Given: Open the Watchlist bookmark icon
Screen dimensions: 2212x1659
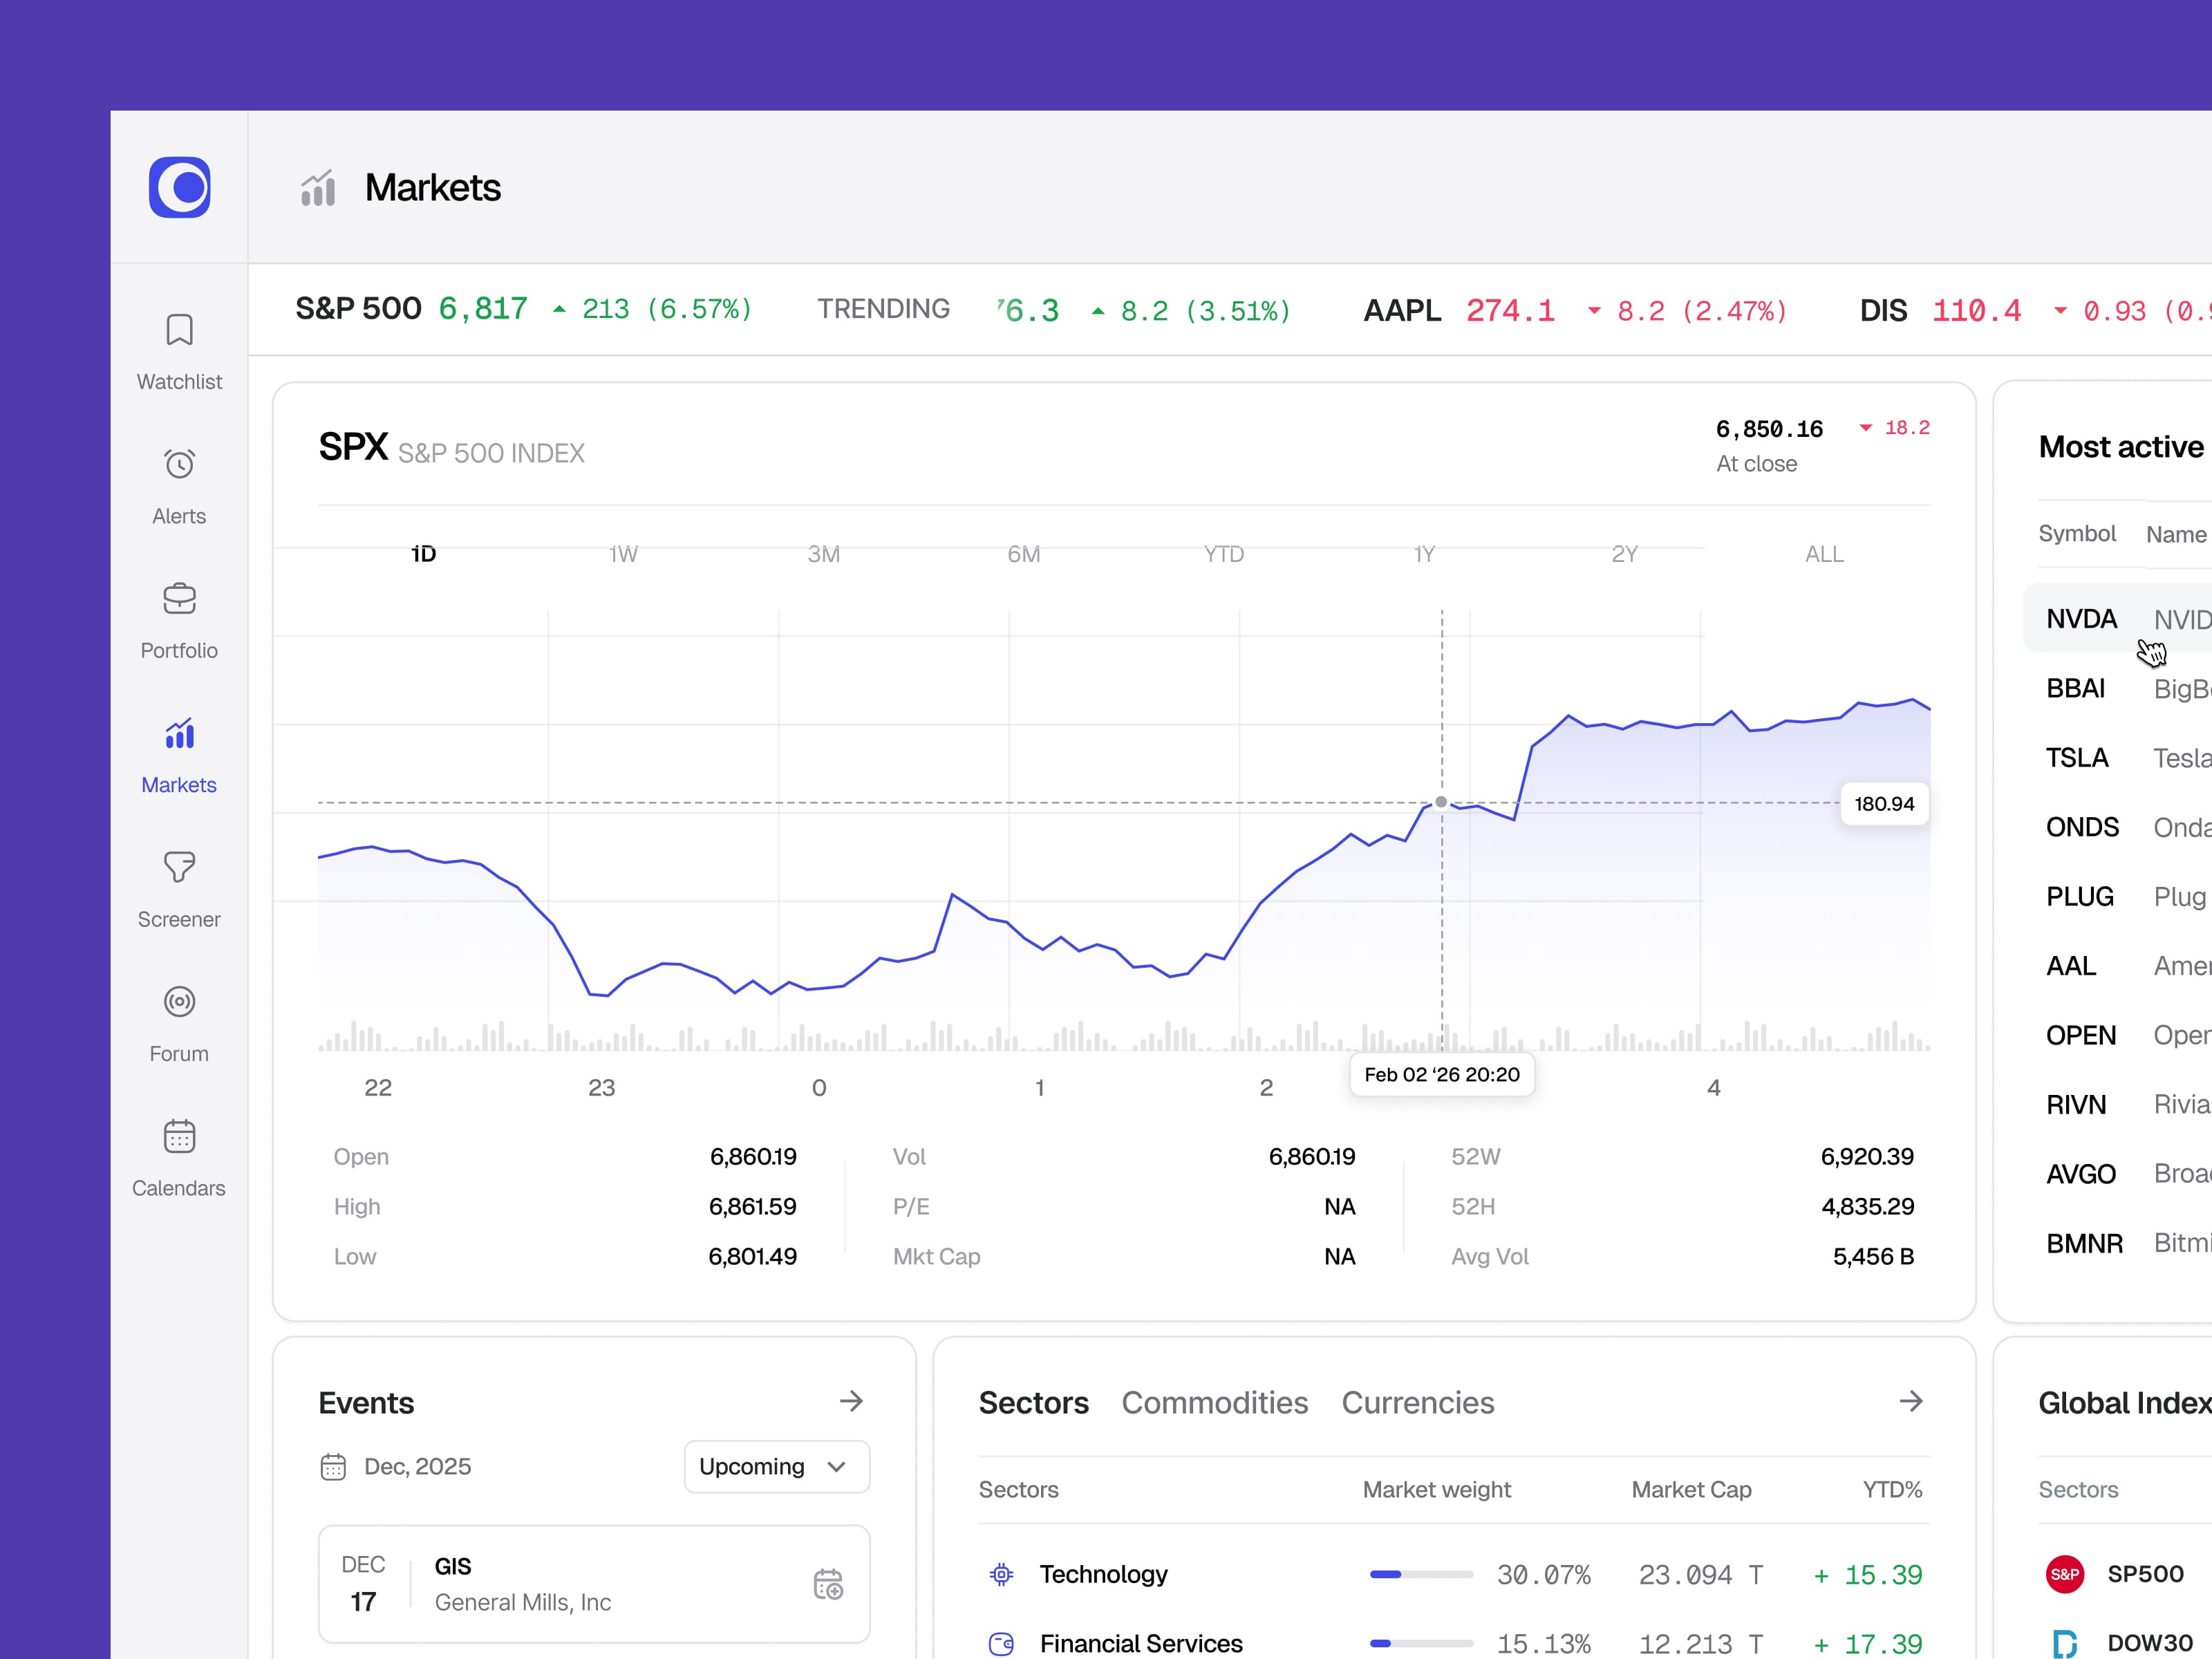Looking at the screenshot, I should tap(179, 330).
